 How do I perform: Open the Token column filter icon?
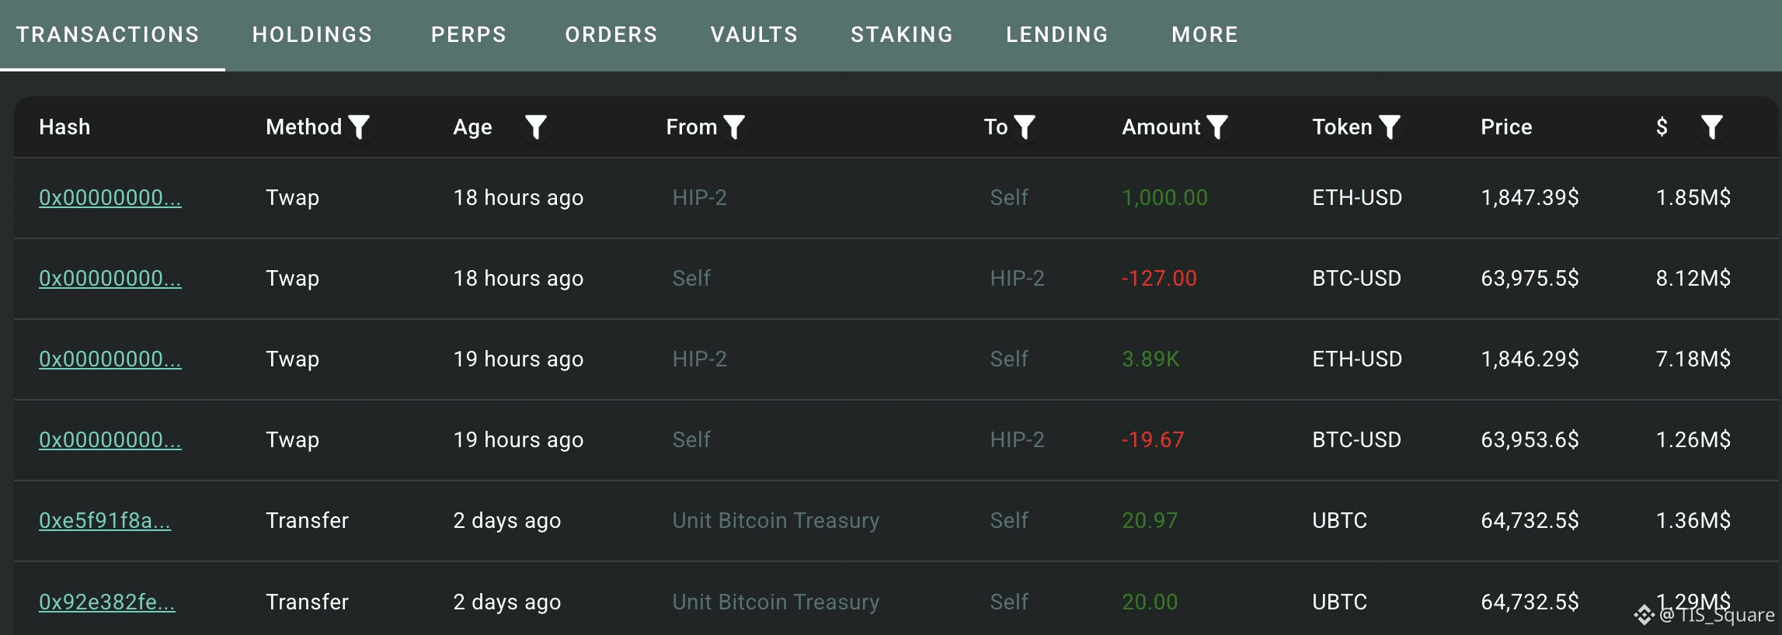click(1390, 127)
